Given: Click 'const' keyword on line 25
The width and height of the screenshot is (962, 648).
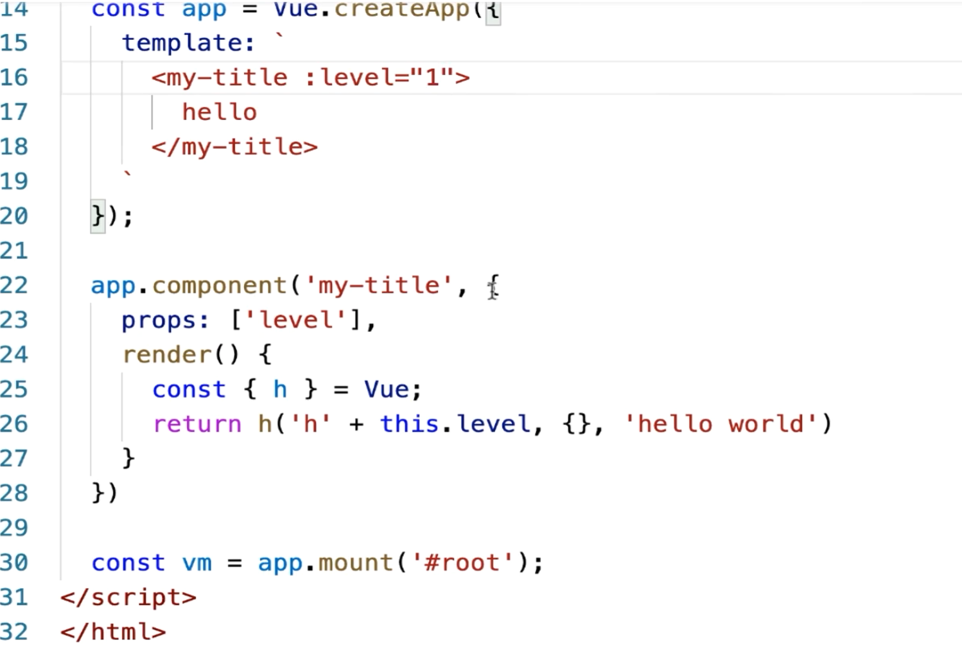Looking at the screenshot, I should 189,389.
